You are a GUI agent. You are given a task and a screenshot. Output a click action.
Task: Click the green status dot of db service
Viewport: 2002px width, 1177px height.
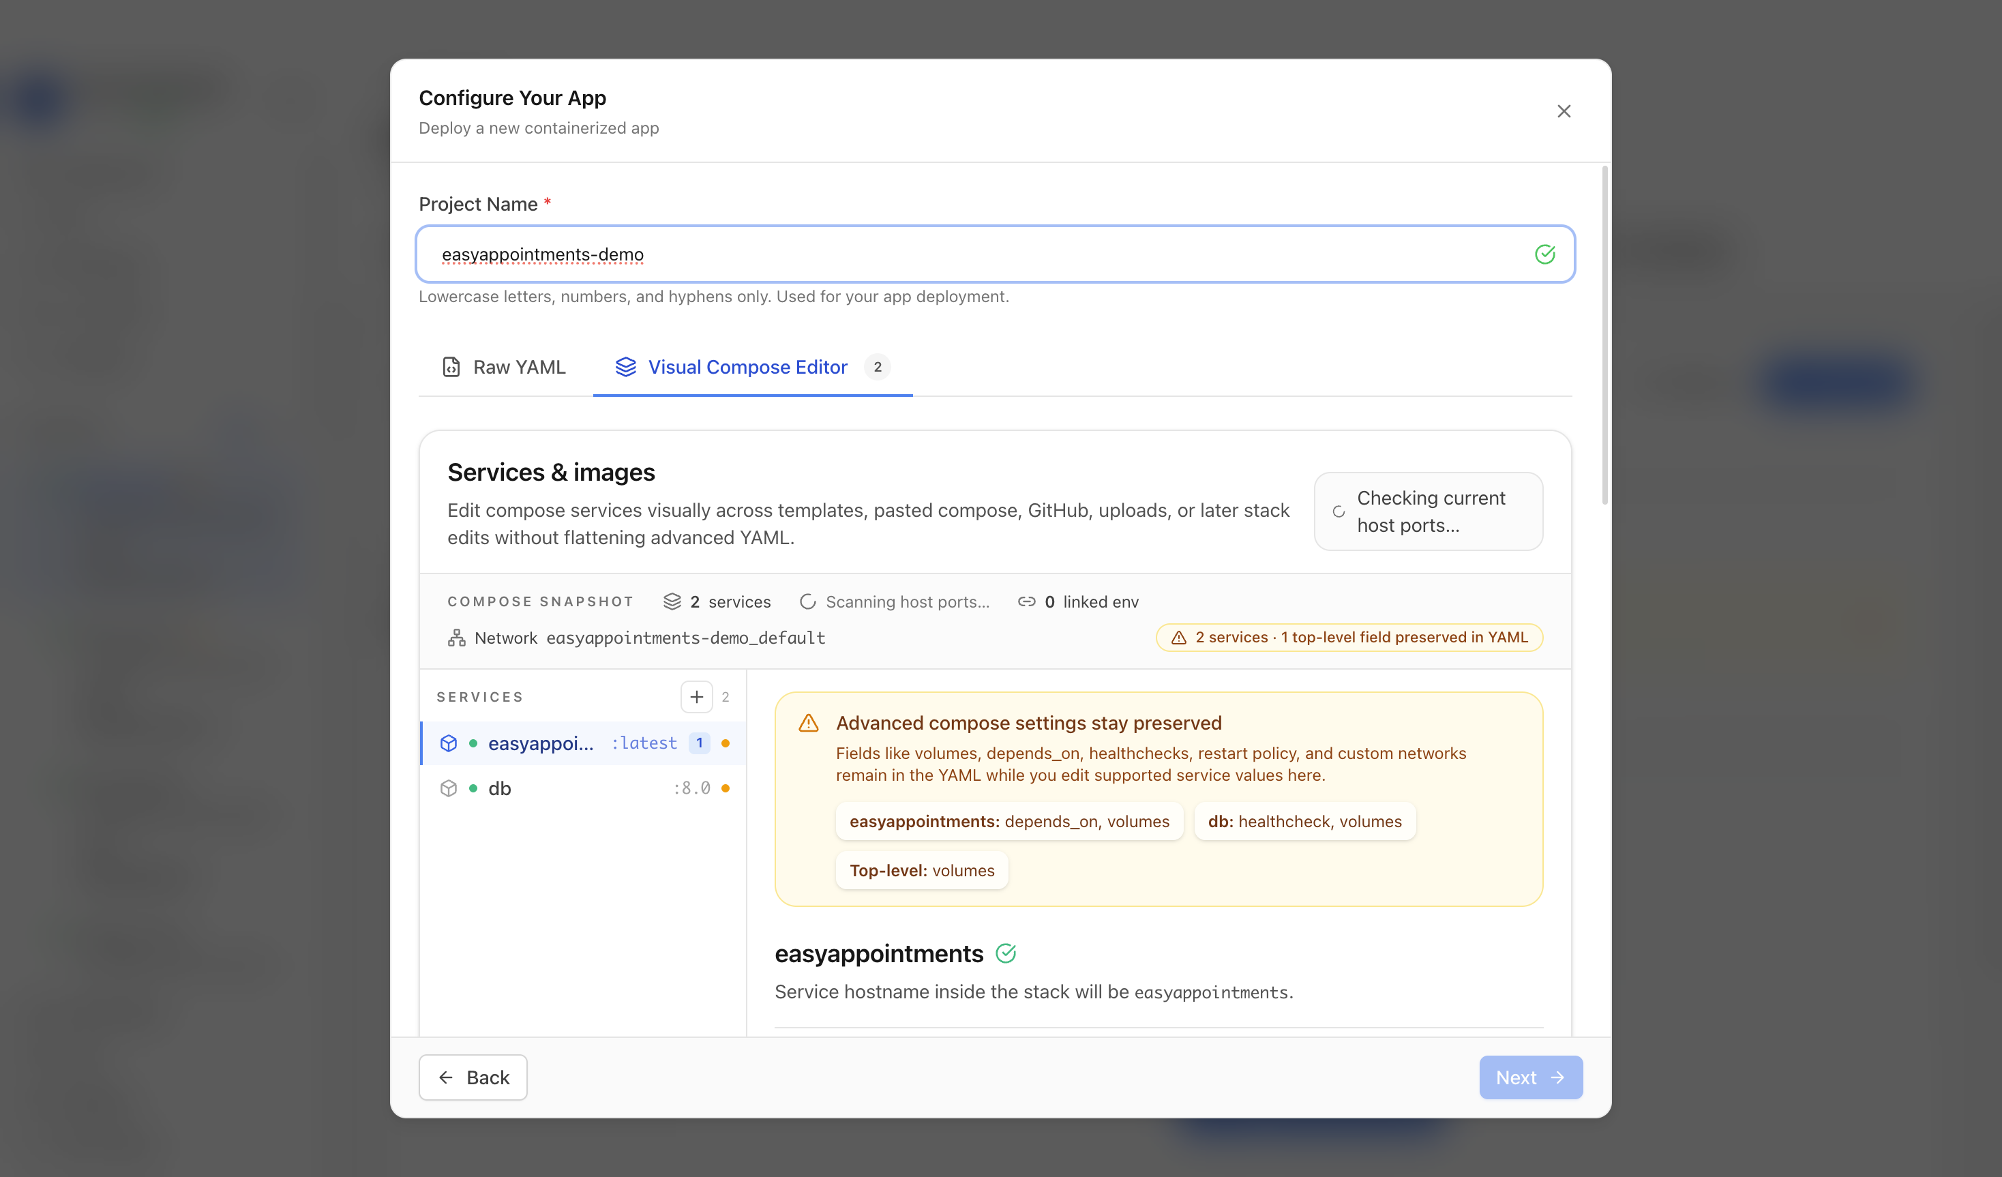tap(473, 788)
